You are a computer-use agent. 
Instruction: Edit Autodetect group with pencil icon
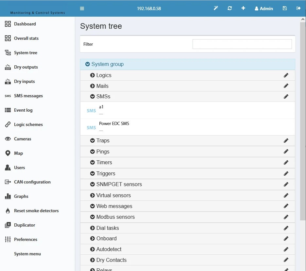pyautogui.click(x=286, y=249)
